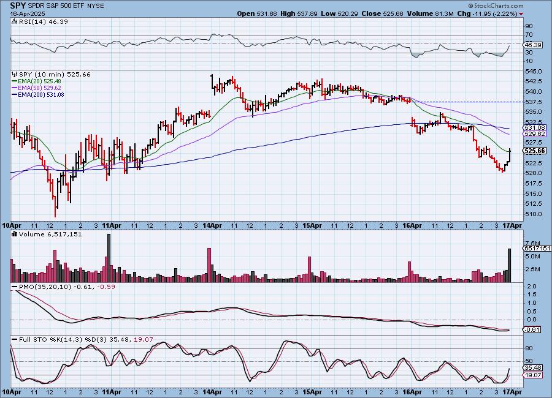
Task: Click the -0.61 PMO axis tag
Action: pyautogui.click(x=532, y=330)
